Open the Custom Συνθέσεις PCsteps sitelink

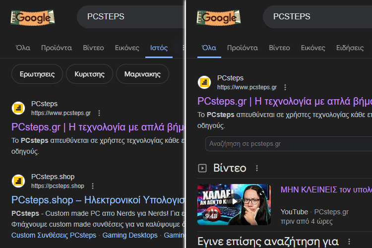coord(54,235)
